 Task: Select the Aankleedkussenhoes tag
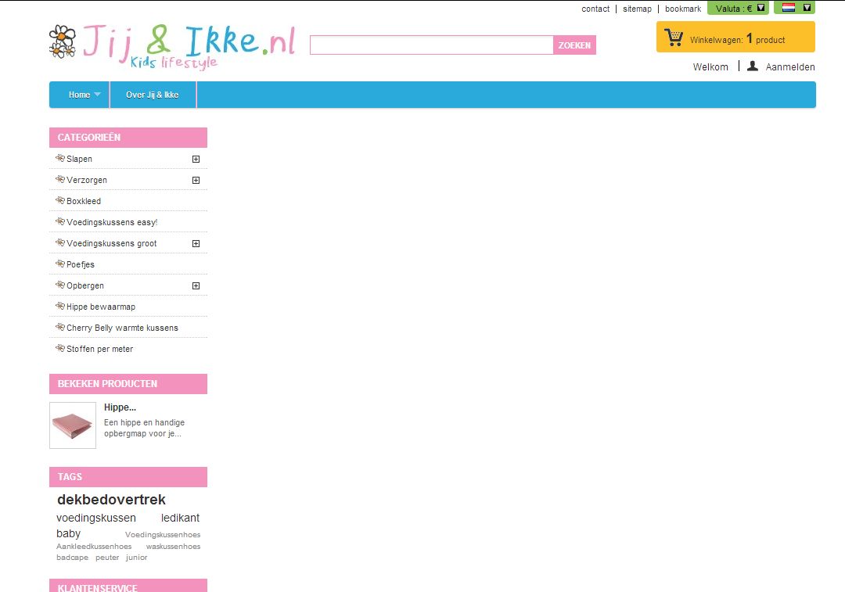coord(94,546)
